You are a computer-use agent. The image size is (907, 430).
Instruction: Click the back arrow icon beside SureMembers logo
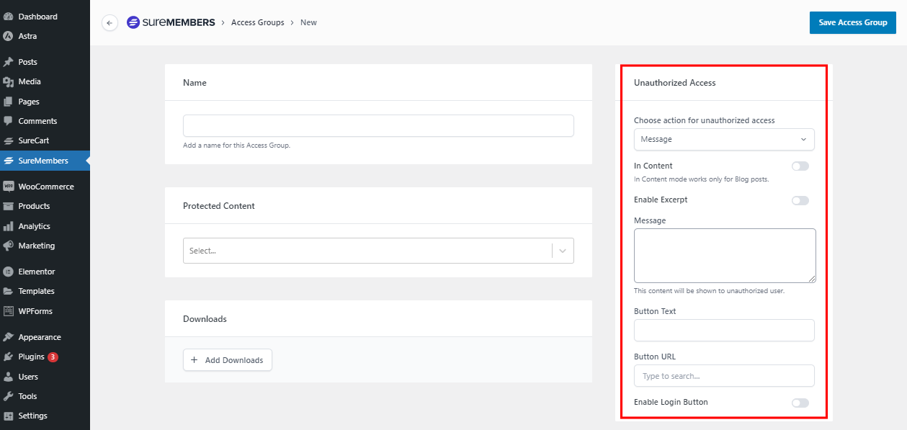(x=110, y=23)
